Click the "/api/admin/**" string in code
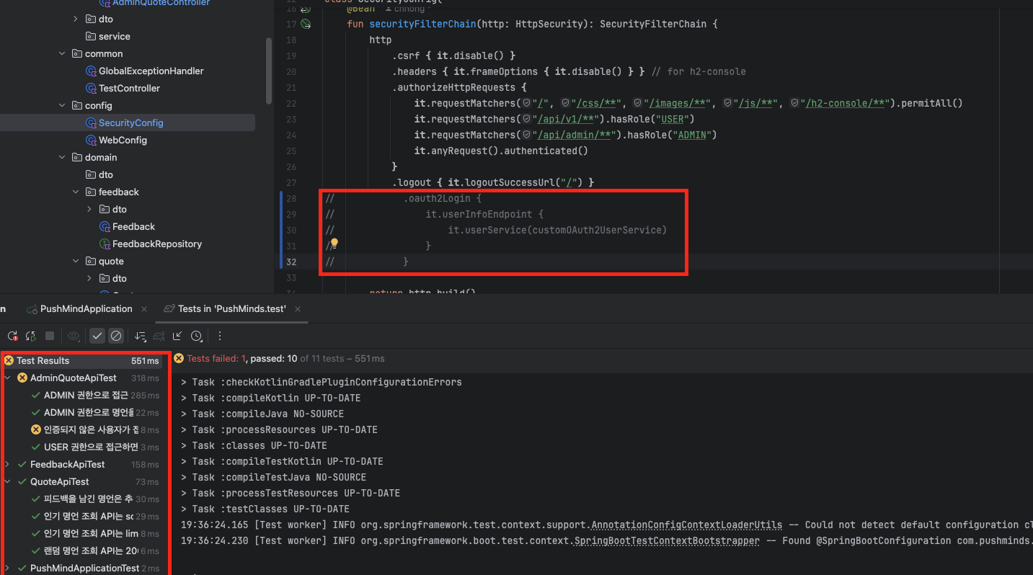This screenshot has width=1033, height=575. click(575, 135)
